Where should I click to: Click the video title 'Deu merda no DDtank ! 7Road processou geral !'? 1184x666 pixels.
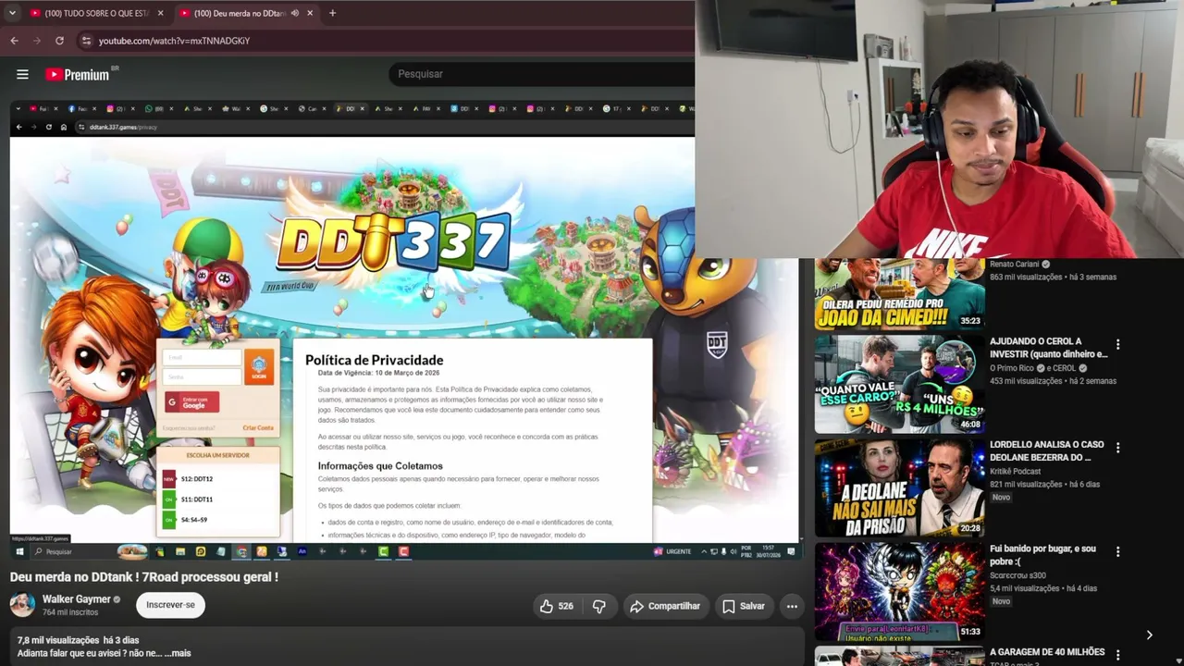[144, 577]
